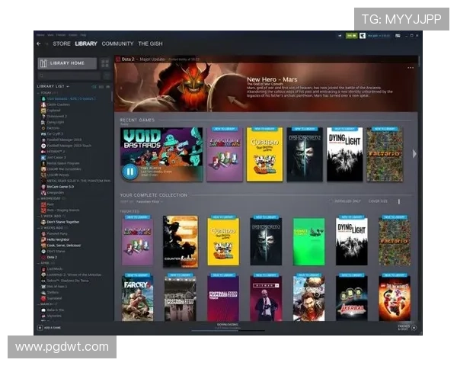Screen dimensions: 457x366
Task: Open Friends & Chat icon at bottom right
Action: click(x=414, y=327)
